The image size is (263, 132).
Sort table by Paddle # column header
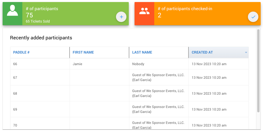tap(21, 52)
